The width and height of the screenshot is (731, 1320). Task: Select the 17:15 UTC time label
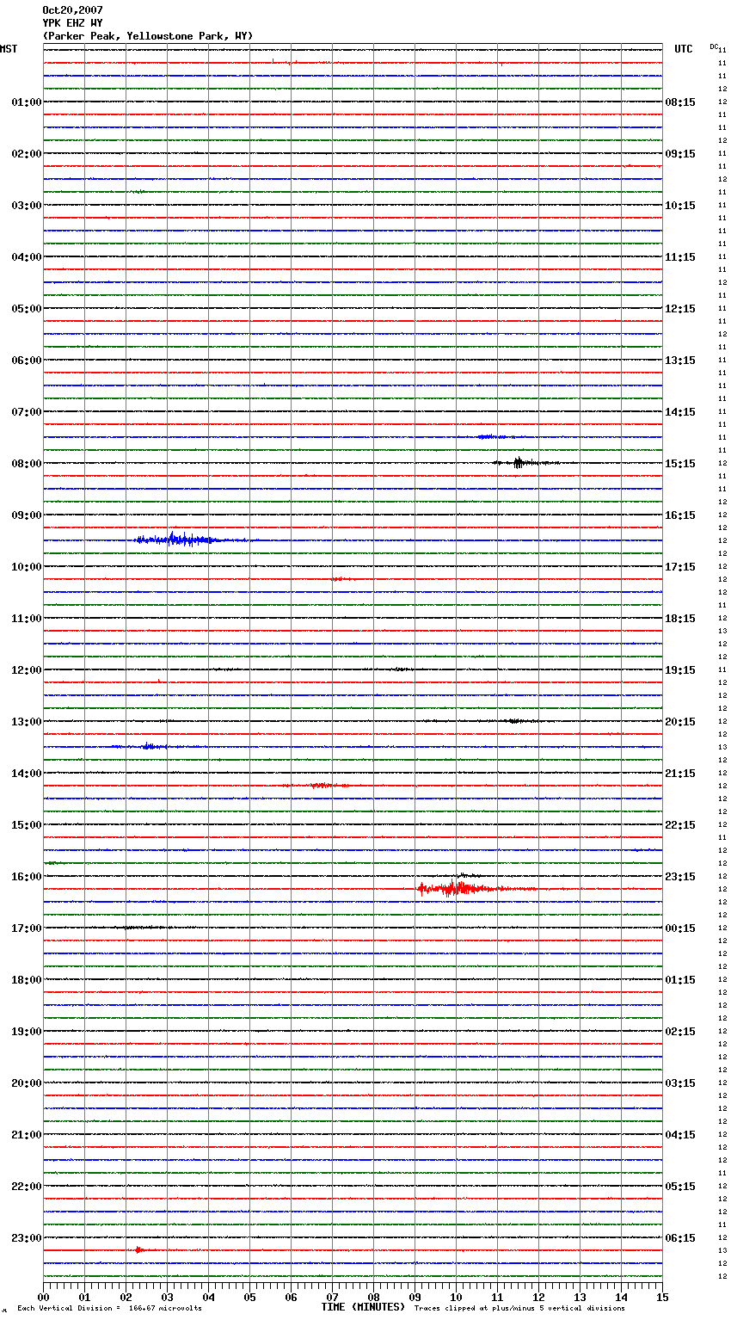point(680,567)
